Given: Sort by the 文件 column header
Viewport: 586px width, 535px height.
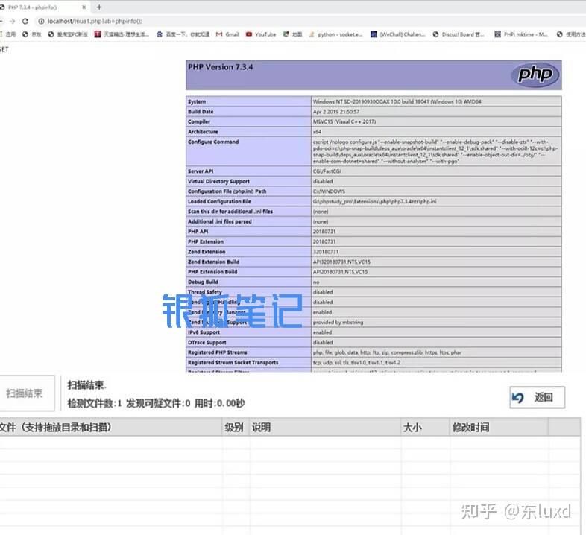Looking at the screenshot, I should pyautogui.click(x=110, y=428).
